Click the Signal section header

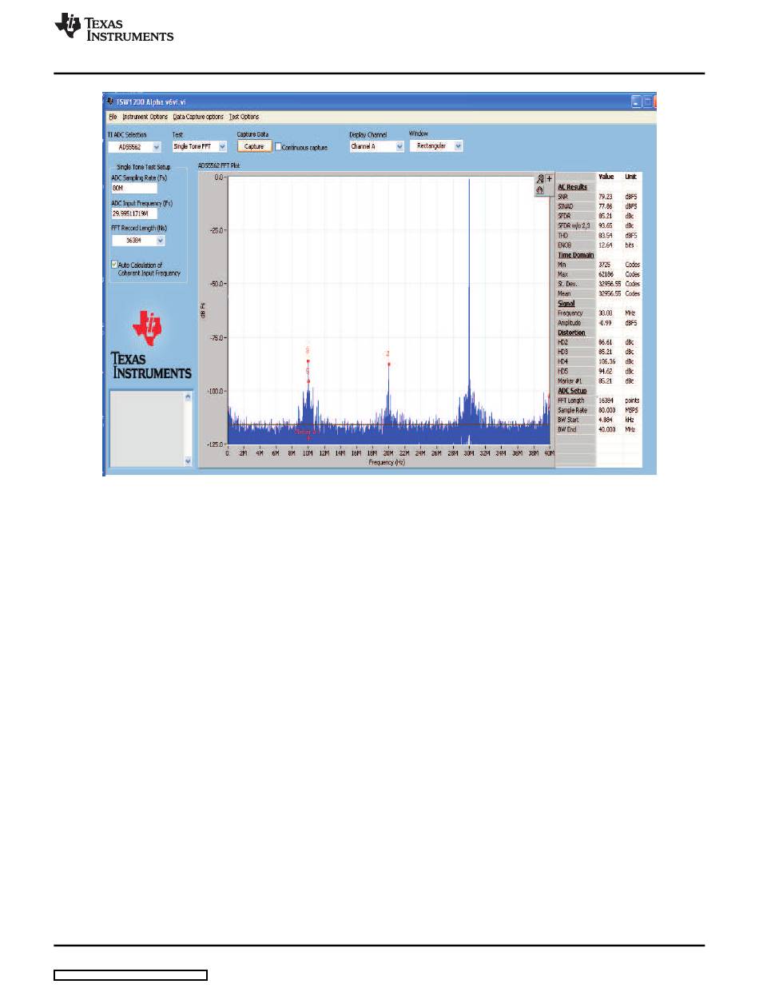click(x=566, y=303)
